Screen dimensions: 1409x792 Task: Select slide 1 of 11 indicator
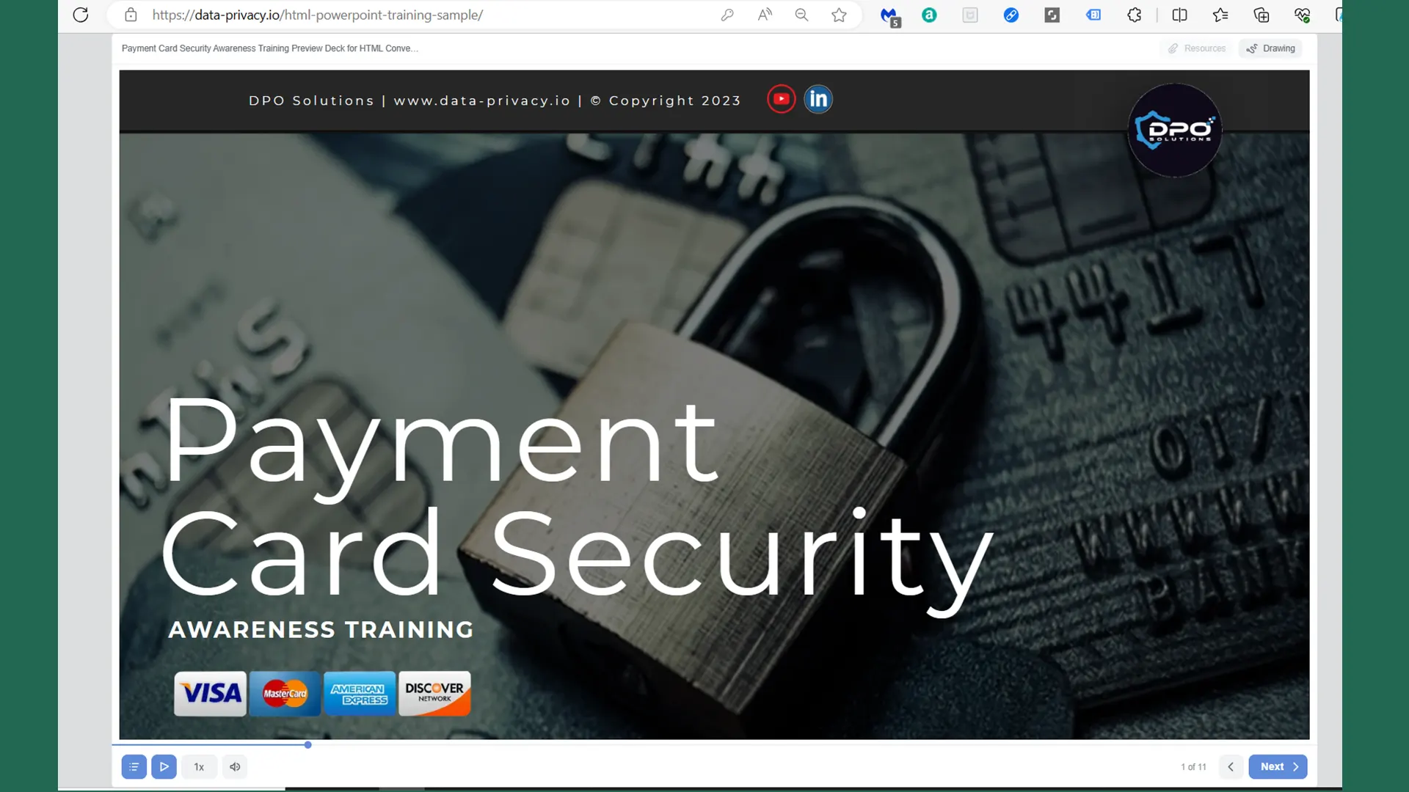(1193, 766)
